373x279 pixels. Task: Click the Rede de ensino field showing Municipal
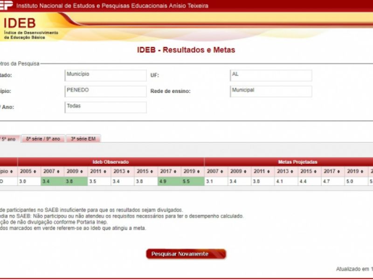pos(271,91)
